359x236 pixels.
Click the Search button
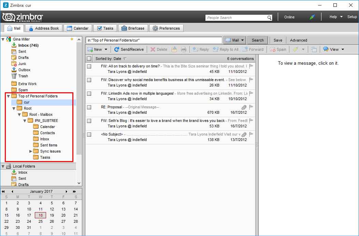258,40
